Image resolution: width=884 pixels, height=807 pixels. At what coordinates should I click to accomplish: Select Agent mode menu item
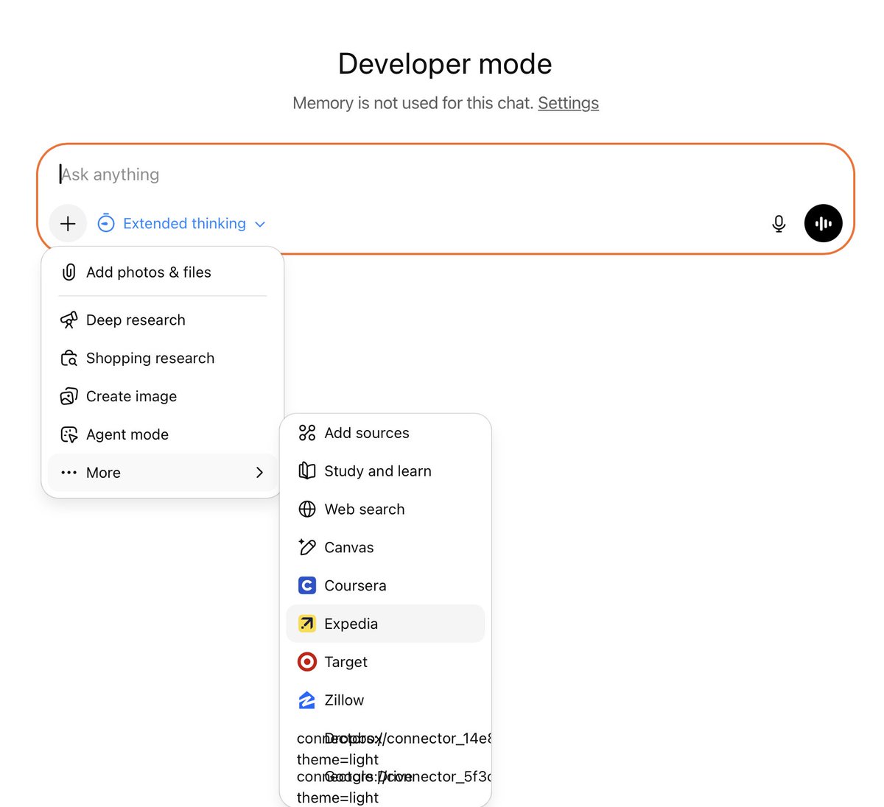(163, 435)
